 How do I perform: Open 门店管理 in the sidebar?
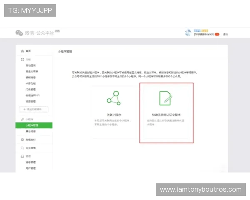[30, 89]
